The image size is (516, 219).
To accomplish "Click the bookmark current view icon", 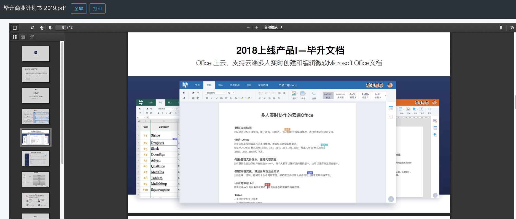I will [x=501, y=28].
